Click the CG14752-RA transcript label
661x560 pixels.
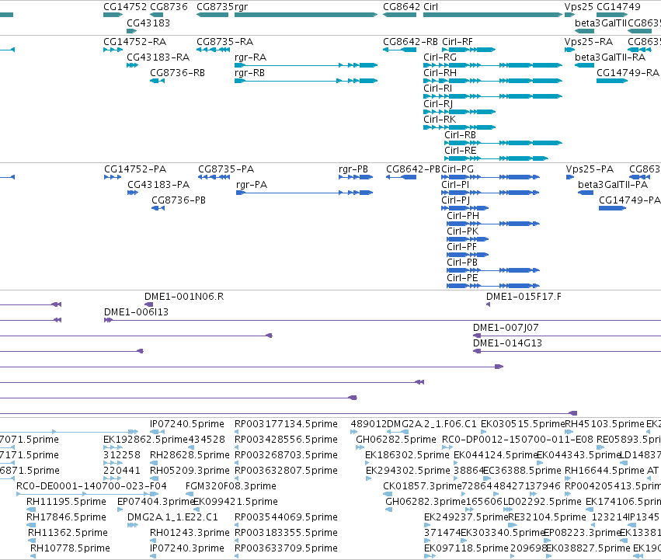point(135,42)
